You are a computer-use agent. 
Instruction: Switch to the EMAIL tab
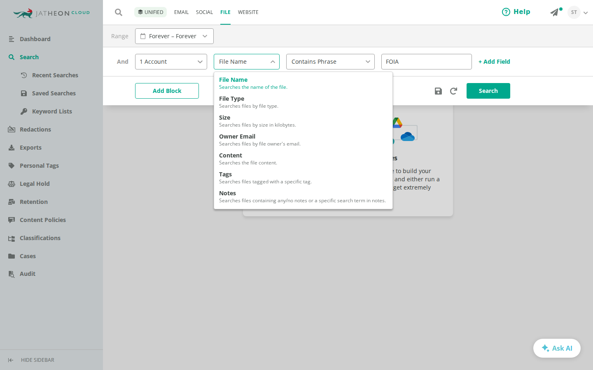click(181, 12)
